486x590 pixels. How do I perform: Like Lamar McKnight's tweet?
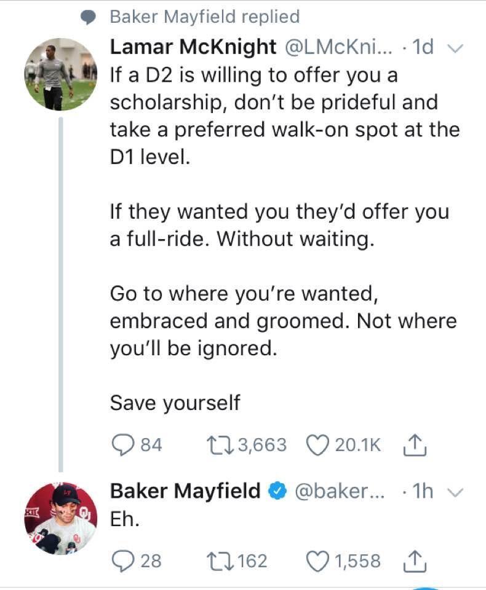click(x=318, y=444)
